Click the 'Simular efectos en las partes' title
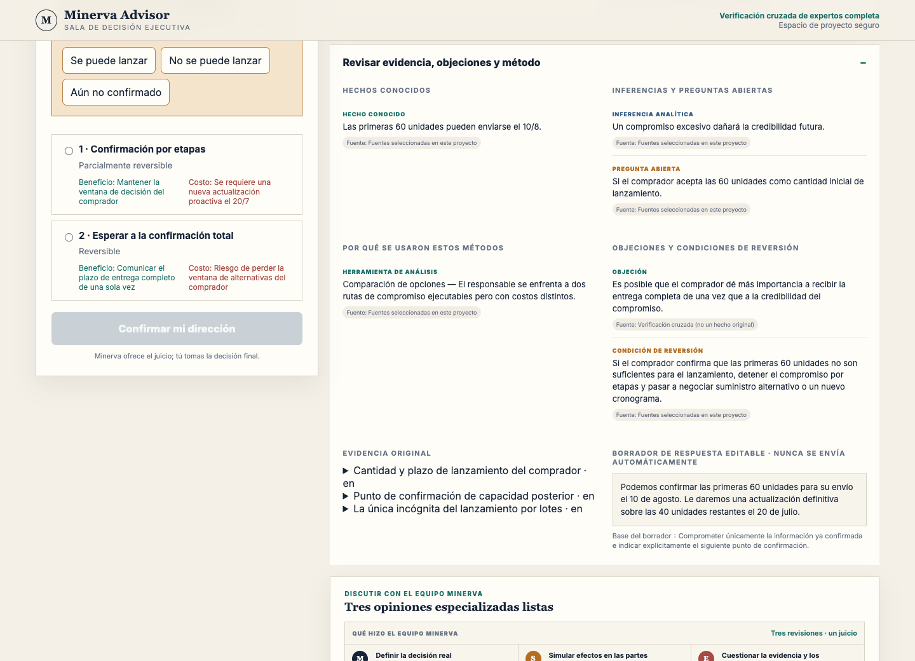This screenshot has height=661, width=915. [598, 655]
